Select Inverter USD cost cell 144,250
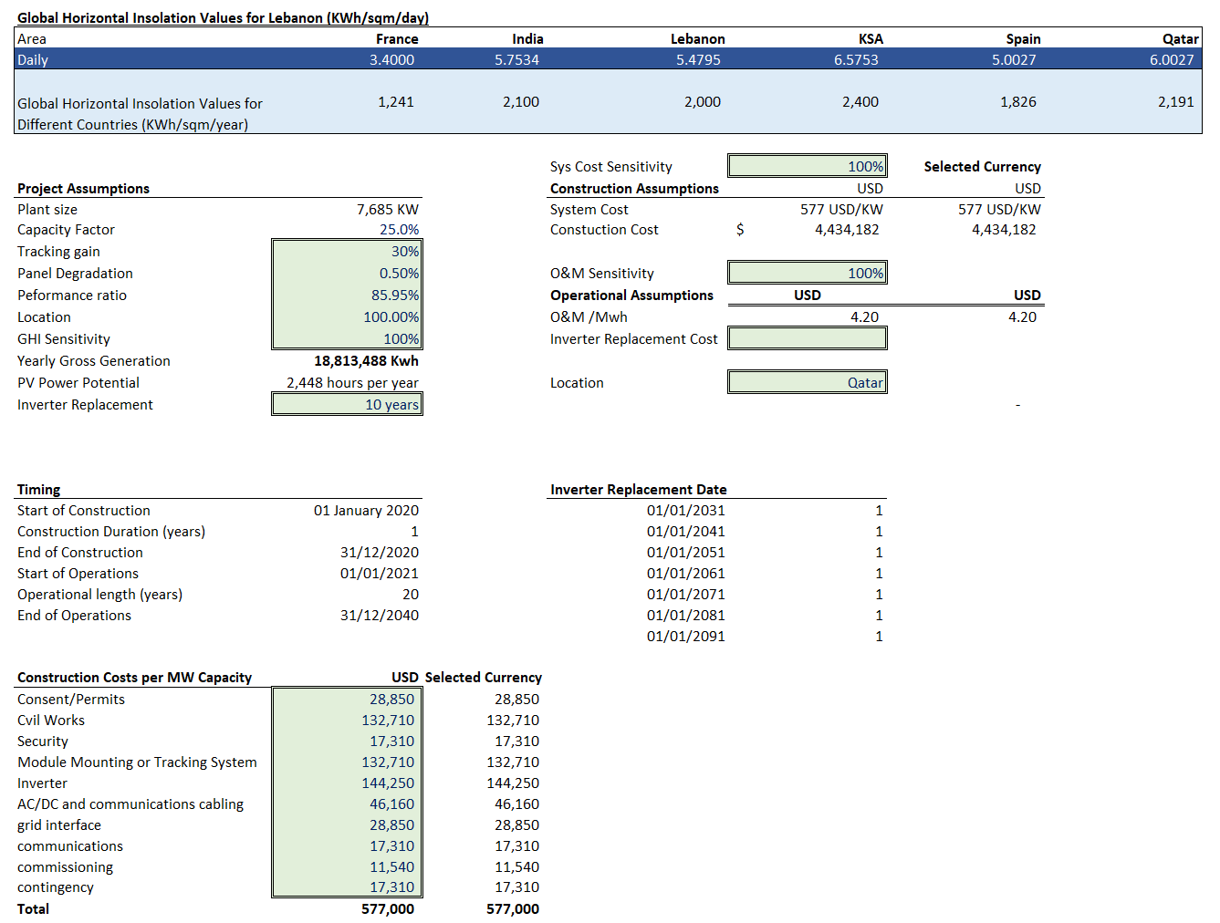 click(347, 783)
